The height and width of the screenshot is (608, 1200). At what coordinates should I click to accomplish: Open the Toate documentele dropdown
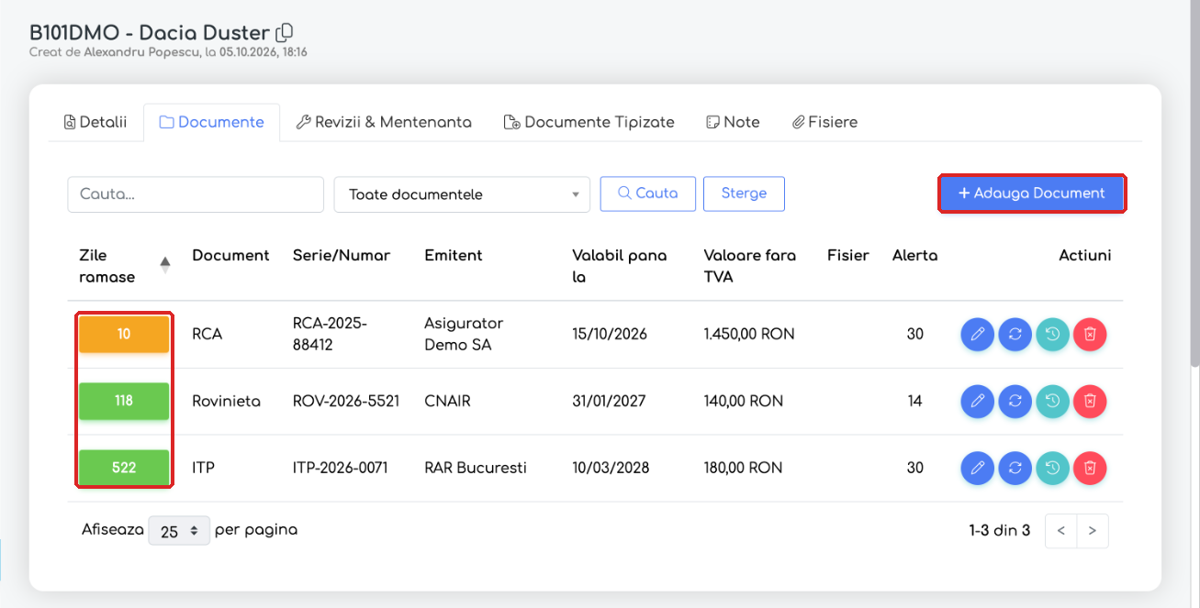point(462,194)
